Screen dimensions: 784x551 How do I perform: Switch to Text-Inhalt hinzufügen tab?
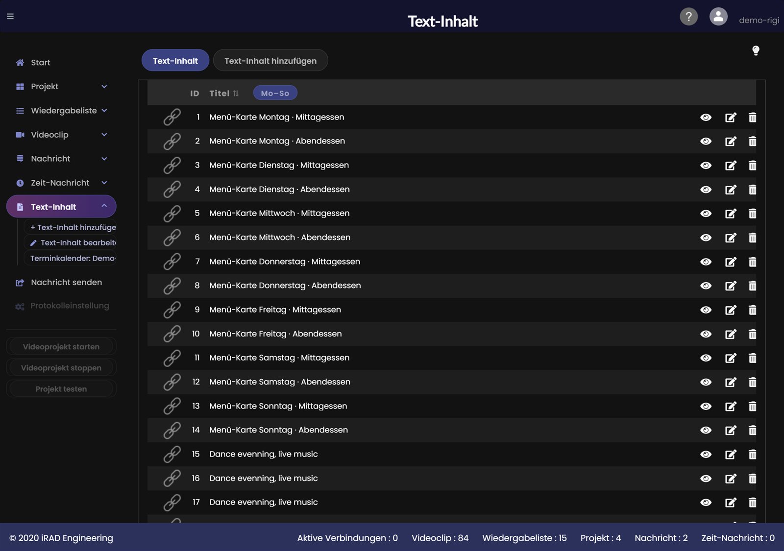pyautogui.click(x=270, y=61)
